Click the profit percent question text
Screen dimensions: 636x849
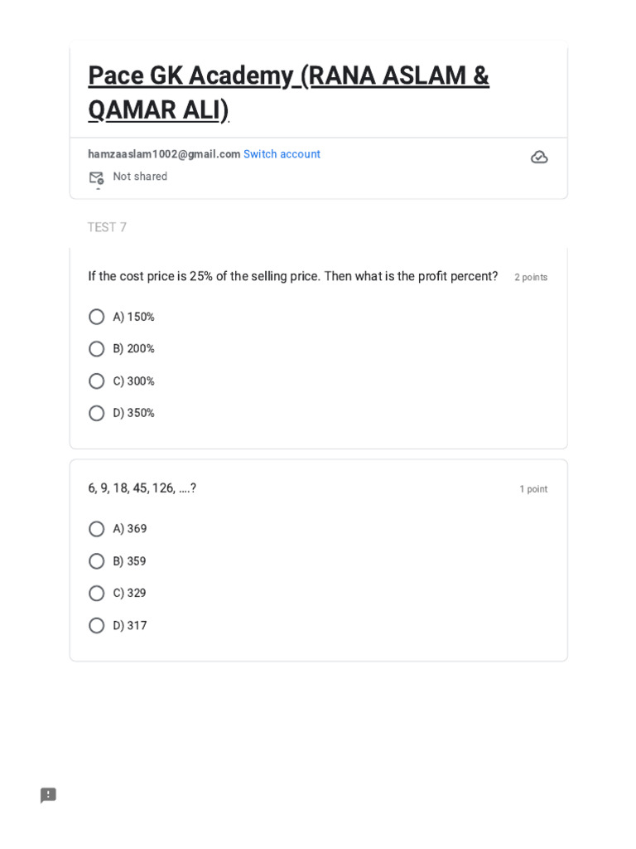[293, 276]
